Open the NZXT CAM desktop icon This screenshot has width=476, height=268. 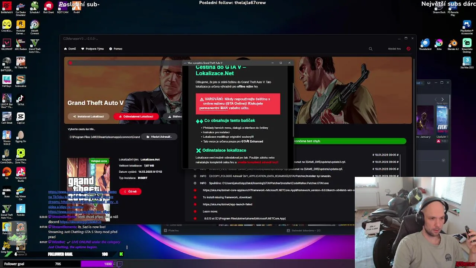coord(62,7)
